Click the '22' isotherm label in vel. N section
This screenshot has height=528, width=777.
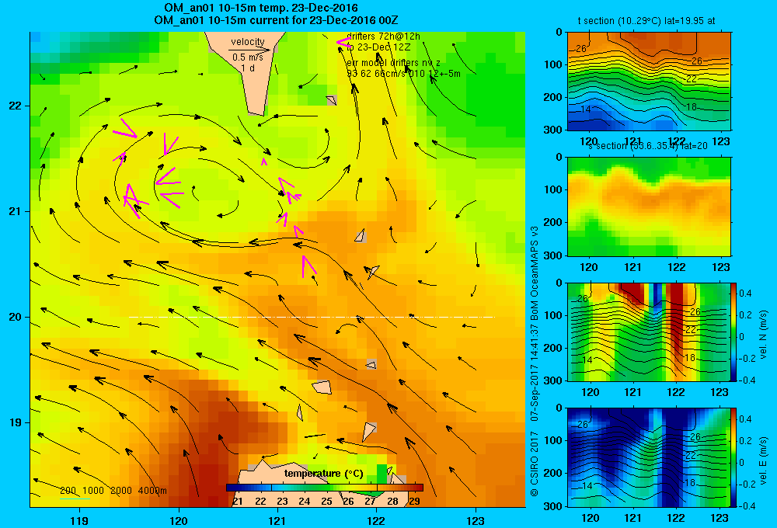point(692,329)
